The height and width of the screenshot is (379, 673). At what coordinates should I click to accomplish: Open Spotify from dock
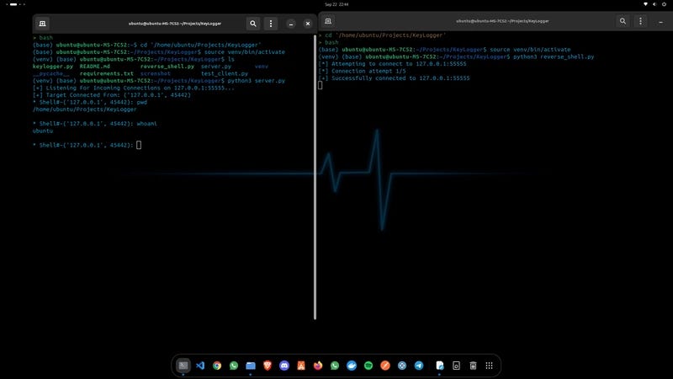tap(368, 366)
